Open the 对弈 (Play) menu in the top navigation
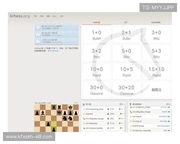180x144 pixels. [35, 16]
